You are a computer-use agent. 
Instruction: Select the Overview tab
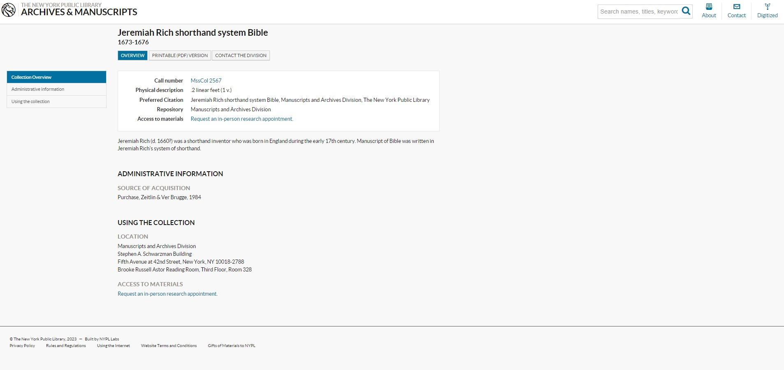tap(132, 55)
